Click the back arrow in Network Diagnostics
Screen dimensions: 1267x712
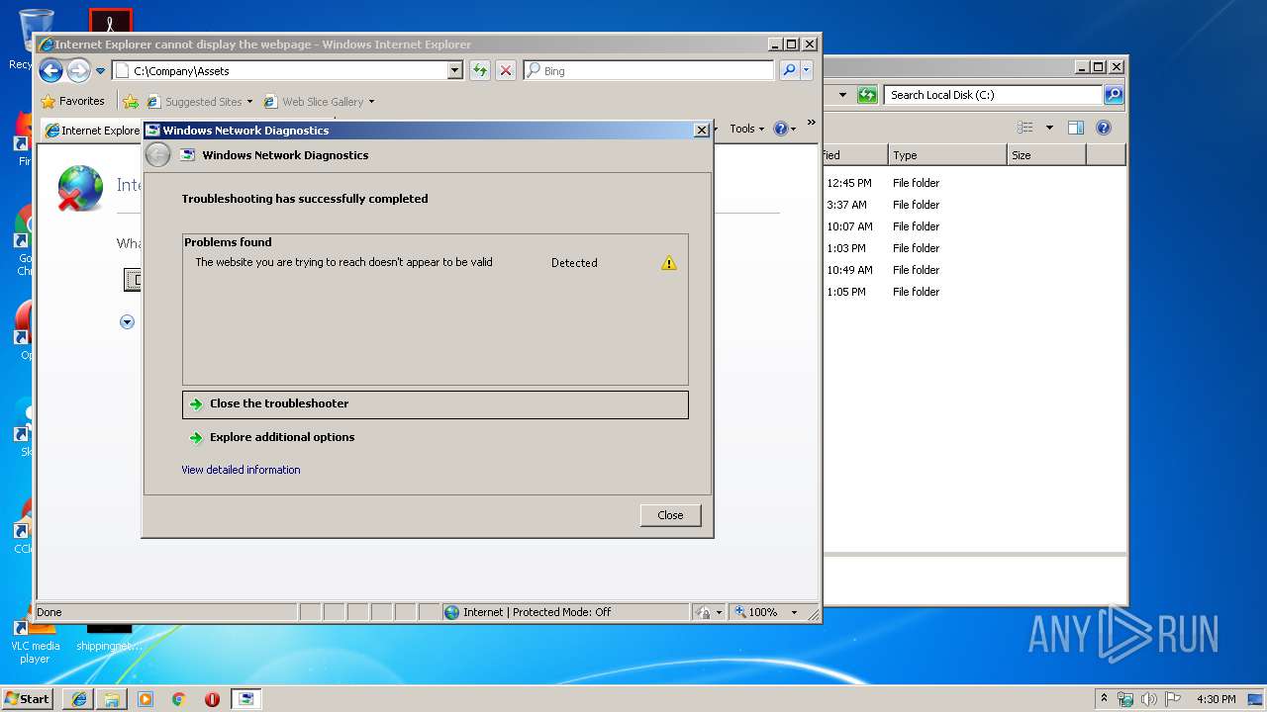[x=157, y=154]
